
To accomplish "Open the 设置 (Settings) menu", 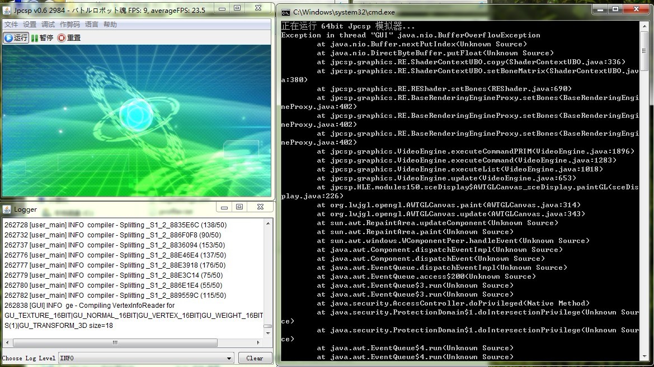I will click(30, 25).
